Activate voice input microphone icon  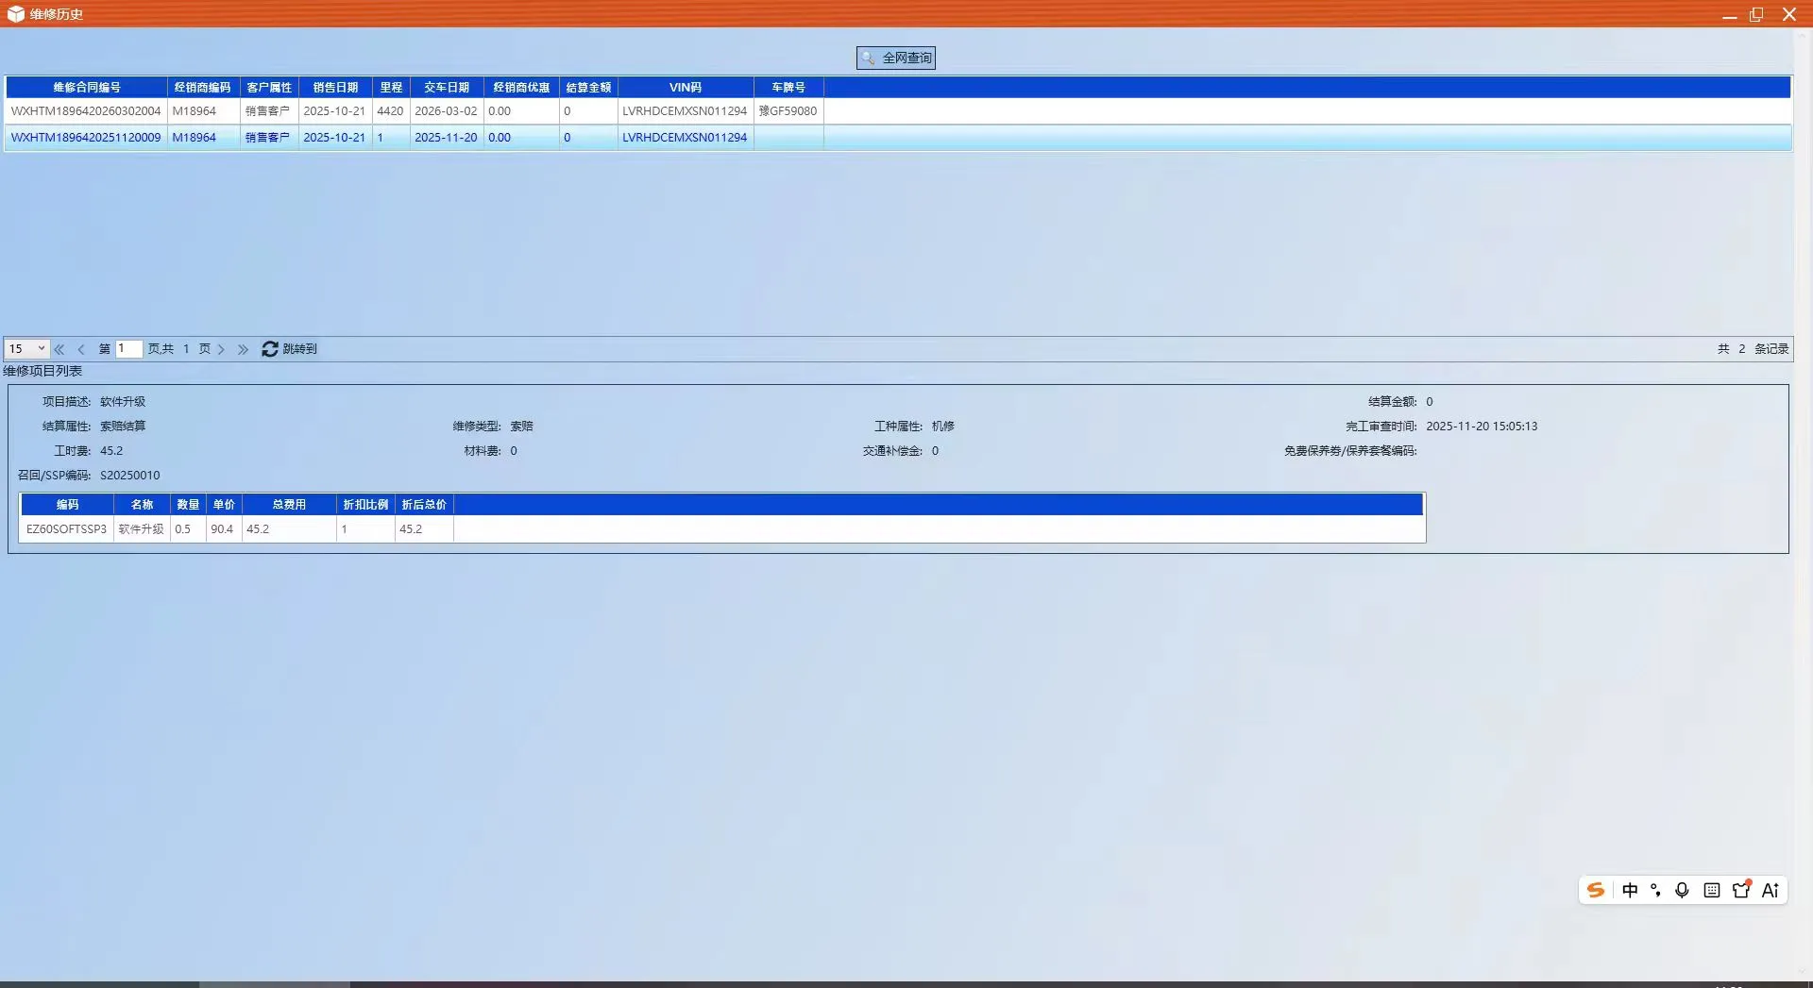1682,890
